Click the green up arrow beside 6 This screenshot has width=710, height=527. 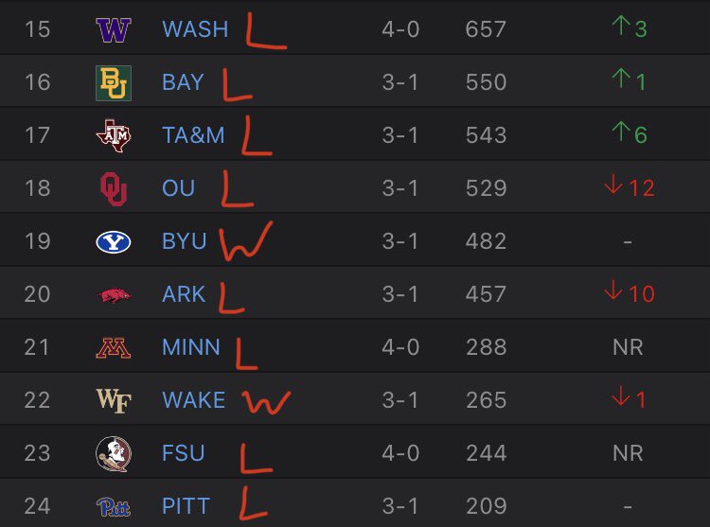click(x=620, y=134)
